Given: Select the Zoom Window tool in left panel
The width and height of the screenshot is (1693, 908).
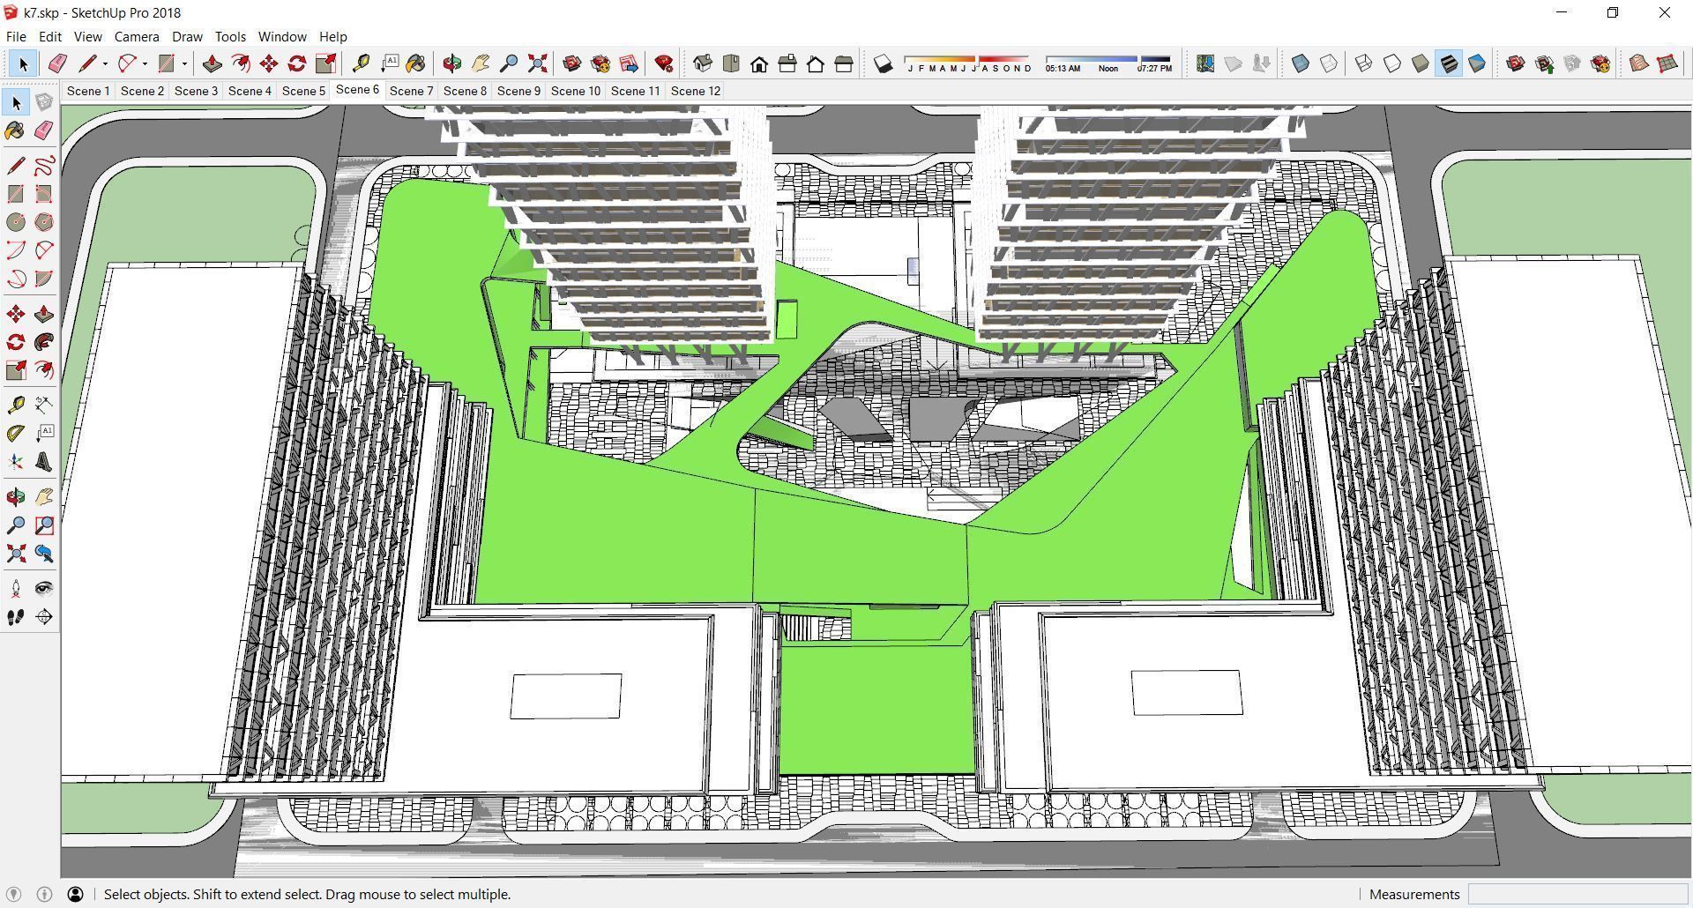Looking at the screenshot, I should click(x=44, y=525).
